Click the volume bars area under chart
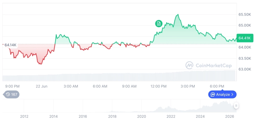 coord(119,76)
